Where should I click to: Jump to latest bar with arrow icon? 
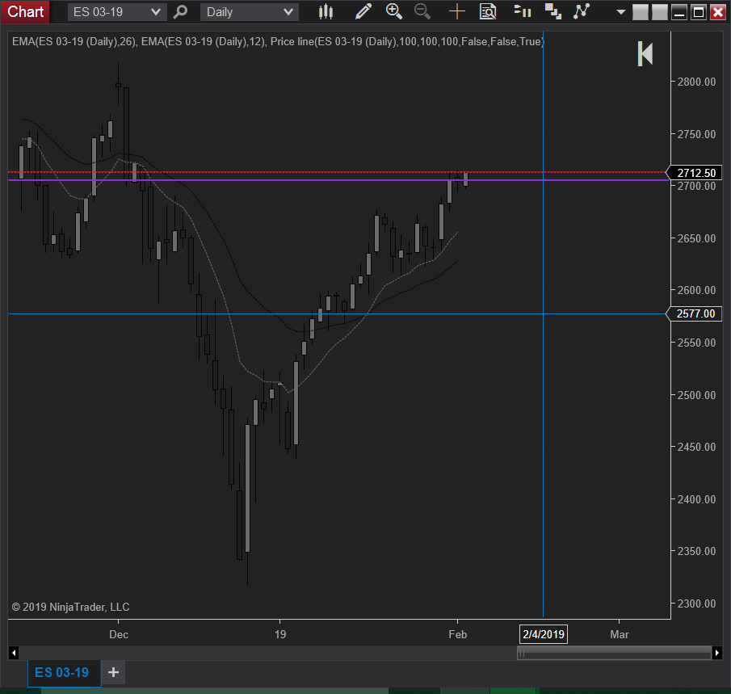click(645, 53)
